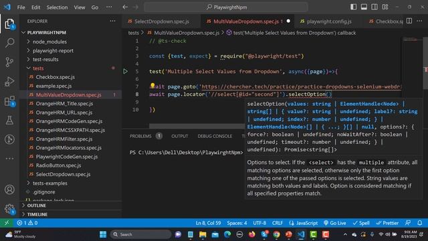Open the Source Control view

(x=9, y=62)
